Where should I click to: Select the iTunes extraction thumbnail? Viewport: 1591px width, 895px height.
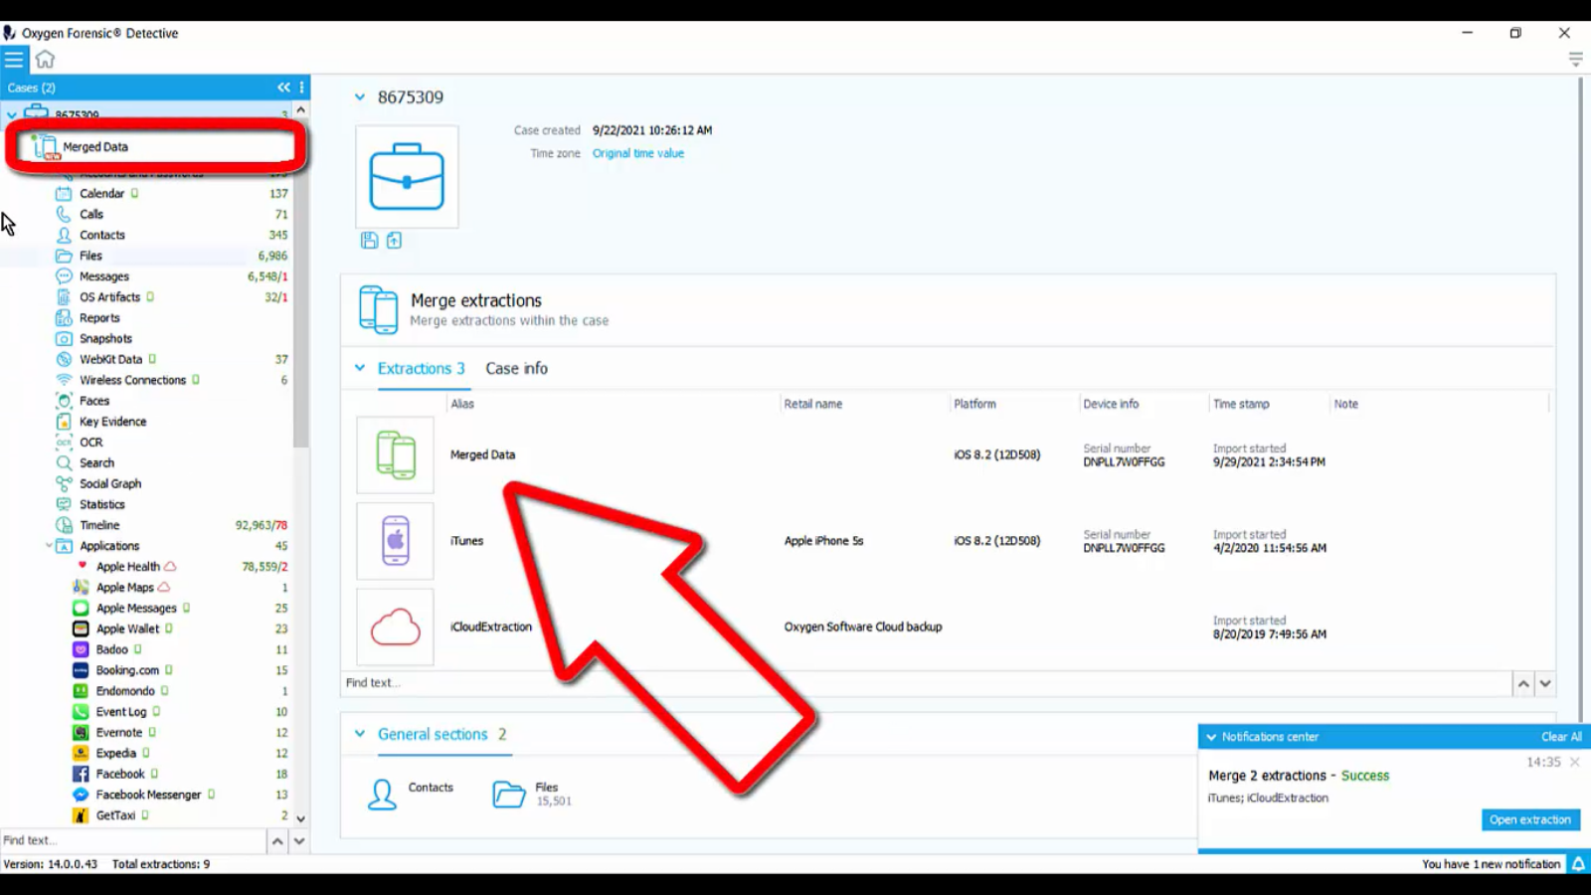point(396,541)
